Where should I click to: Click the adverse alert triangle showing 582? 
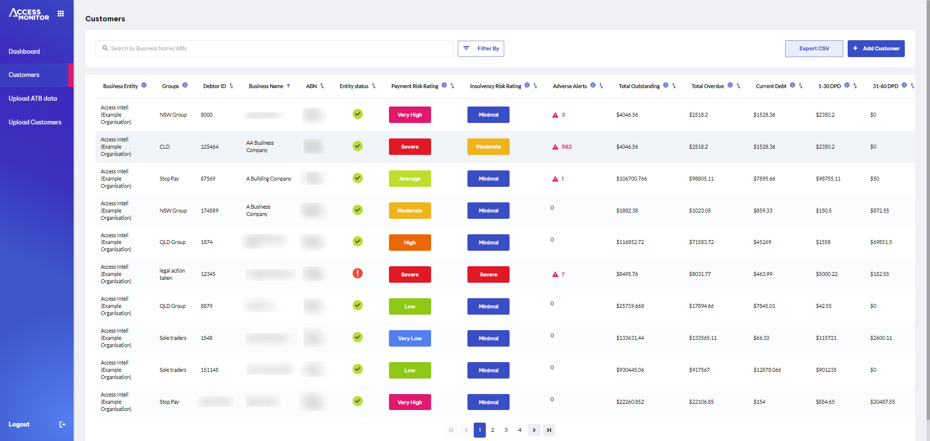(x=555, y=147)
